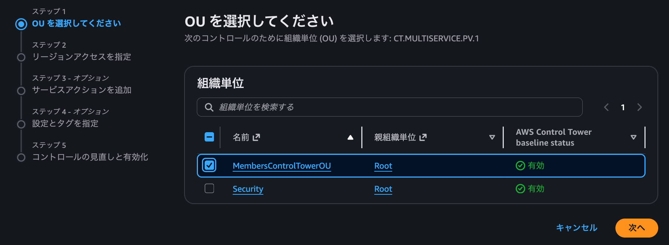Uncheck the MembersControlTowerOU row checkbox

coord(209,165)
